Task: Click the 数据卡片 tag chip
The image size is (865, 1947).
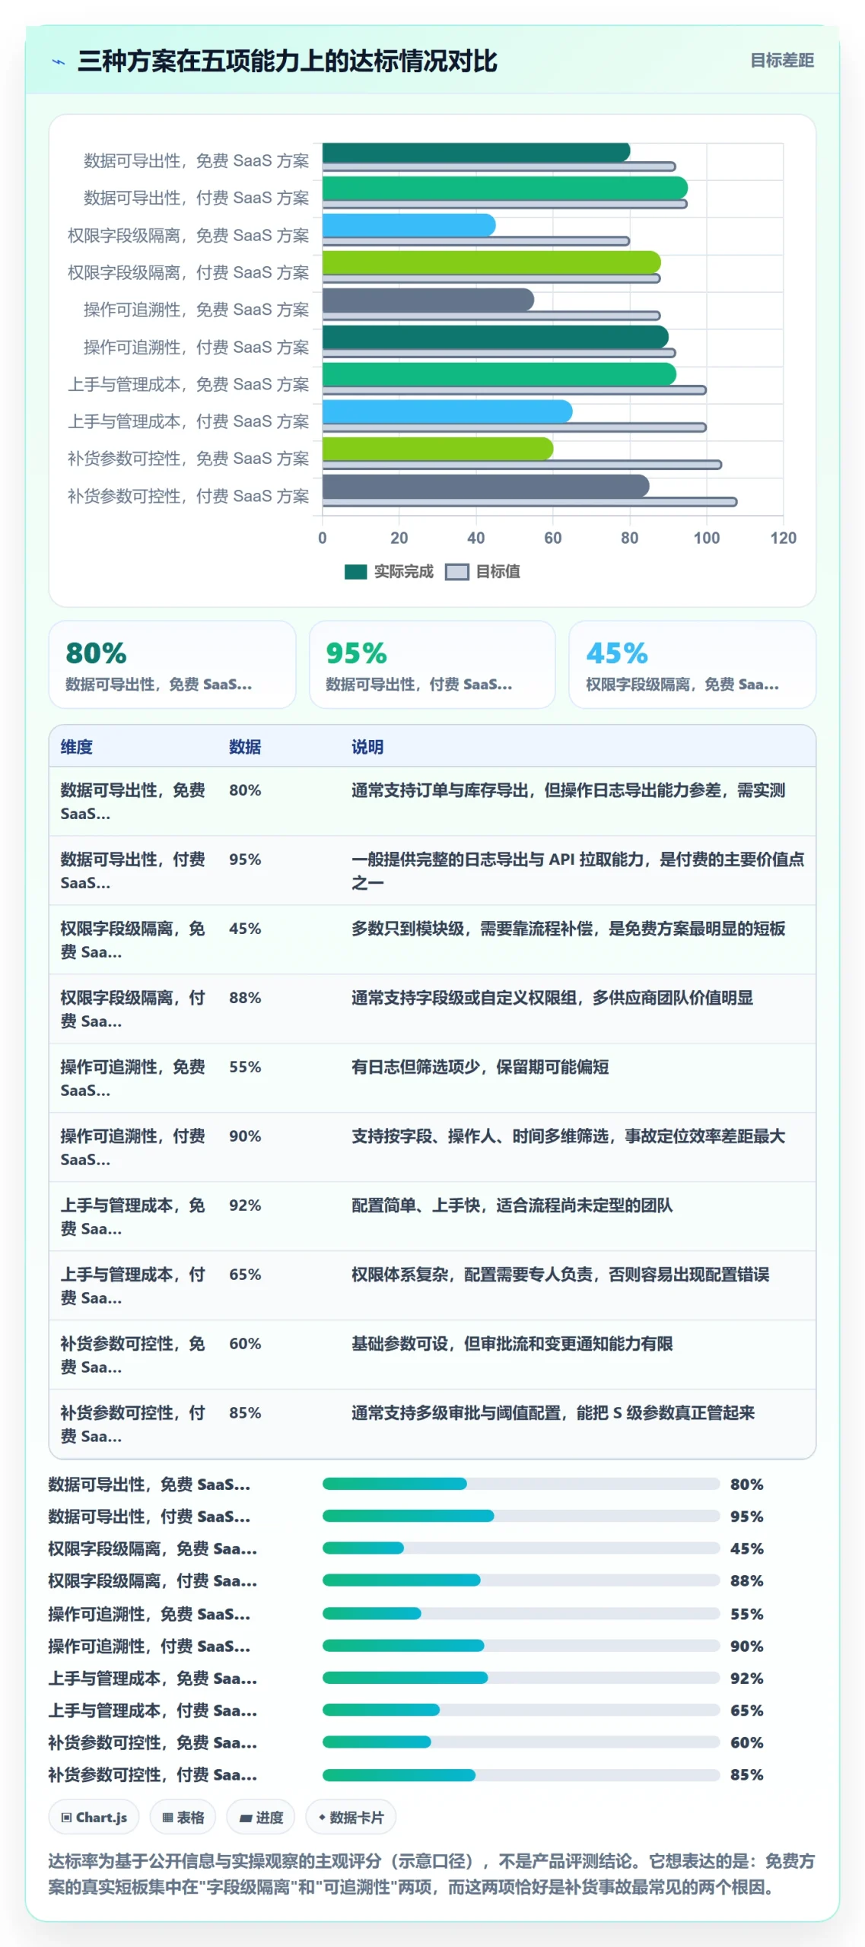Action: (x=351, y=1818)
